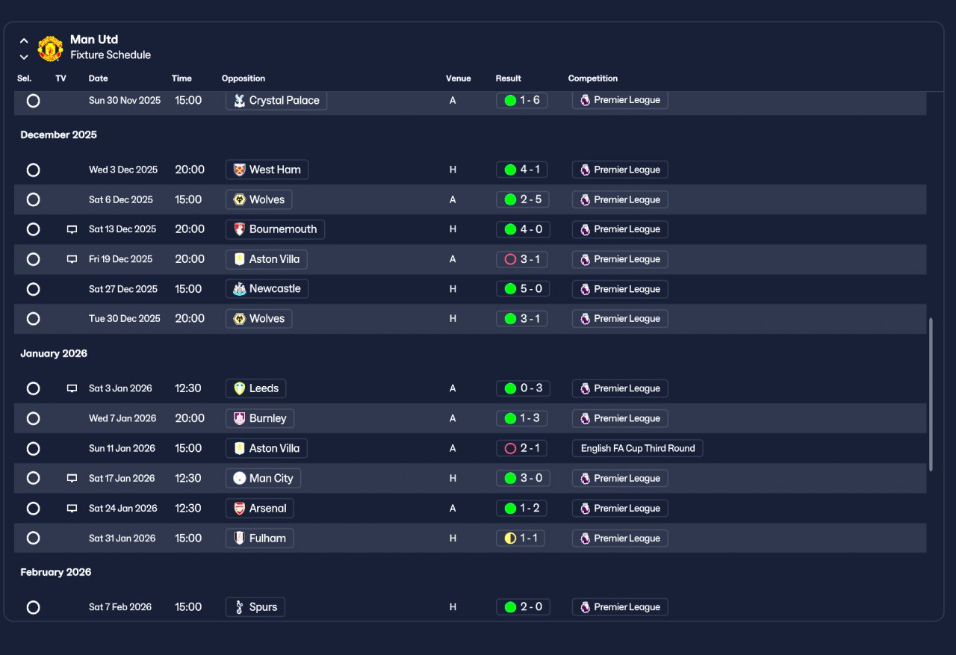Click the TV broadcast icon for Bournemouth match
Image resolution: width=956 pixels, height=655 pixels.
72,229
